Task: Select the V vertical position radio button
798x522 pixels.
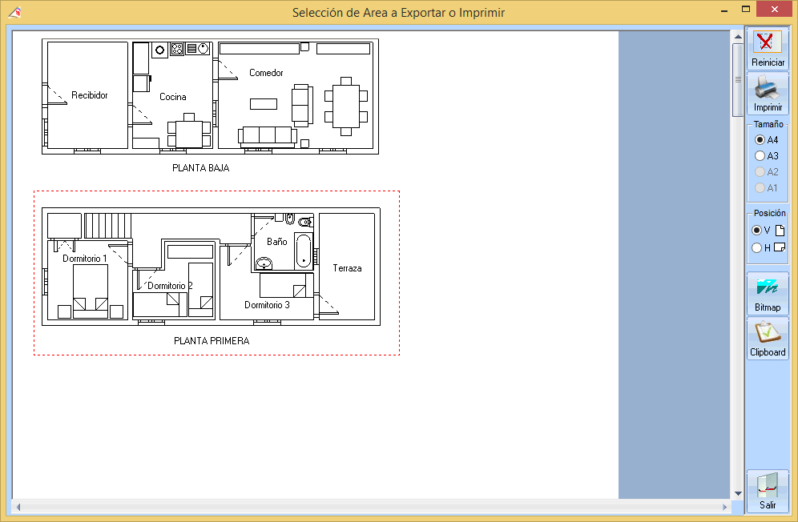Action: [x=757, y=231]
